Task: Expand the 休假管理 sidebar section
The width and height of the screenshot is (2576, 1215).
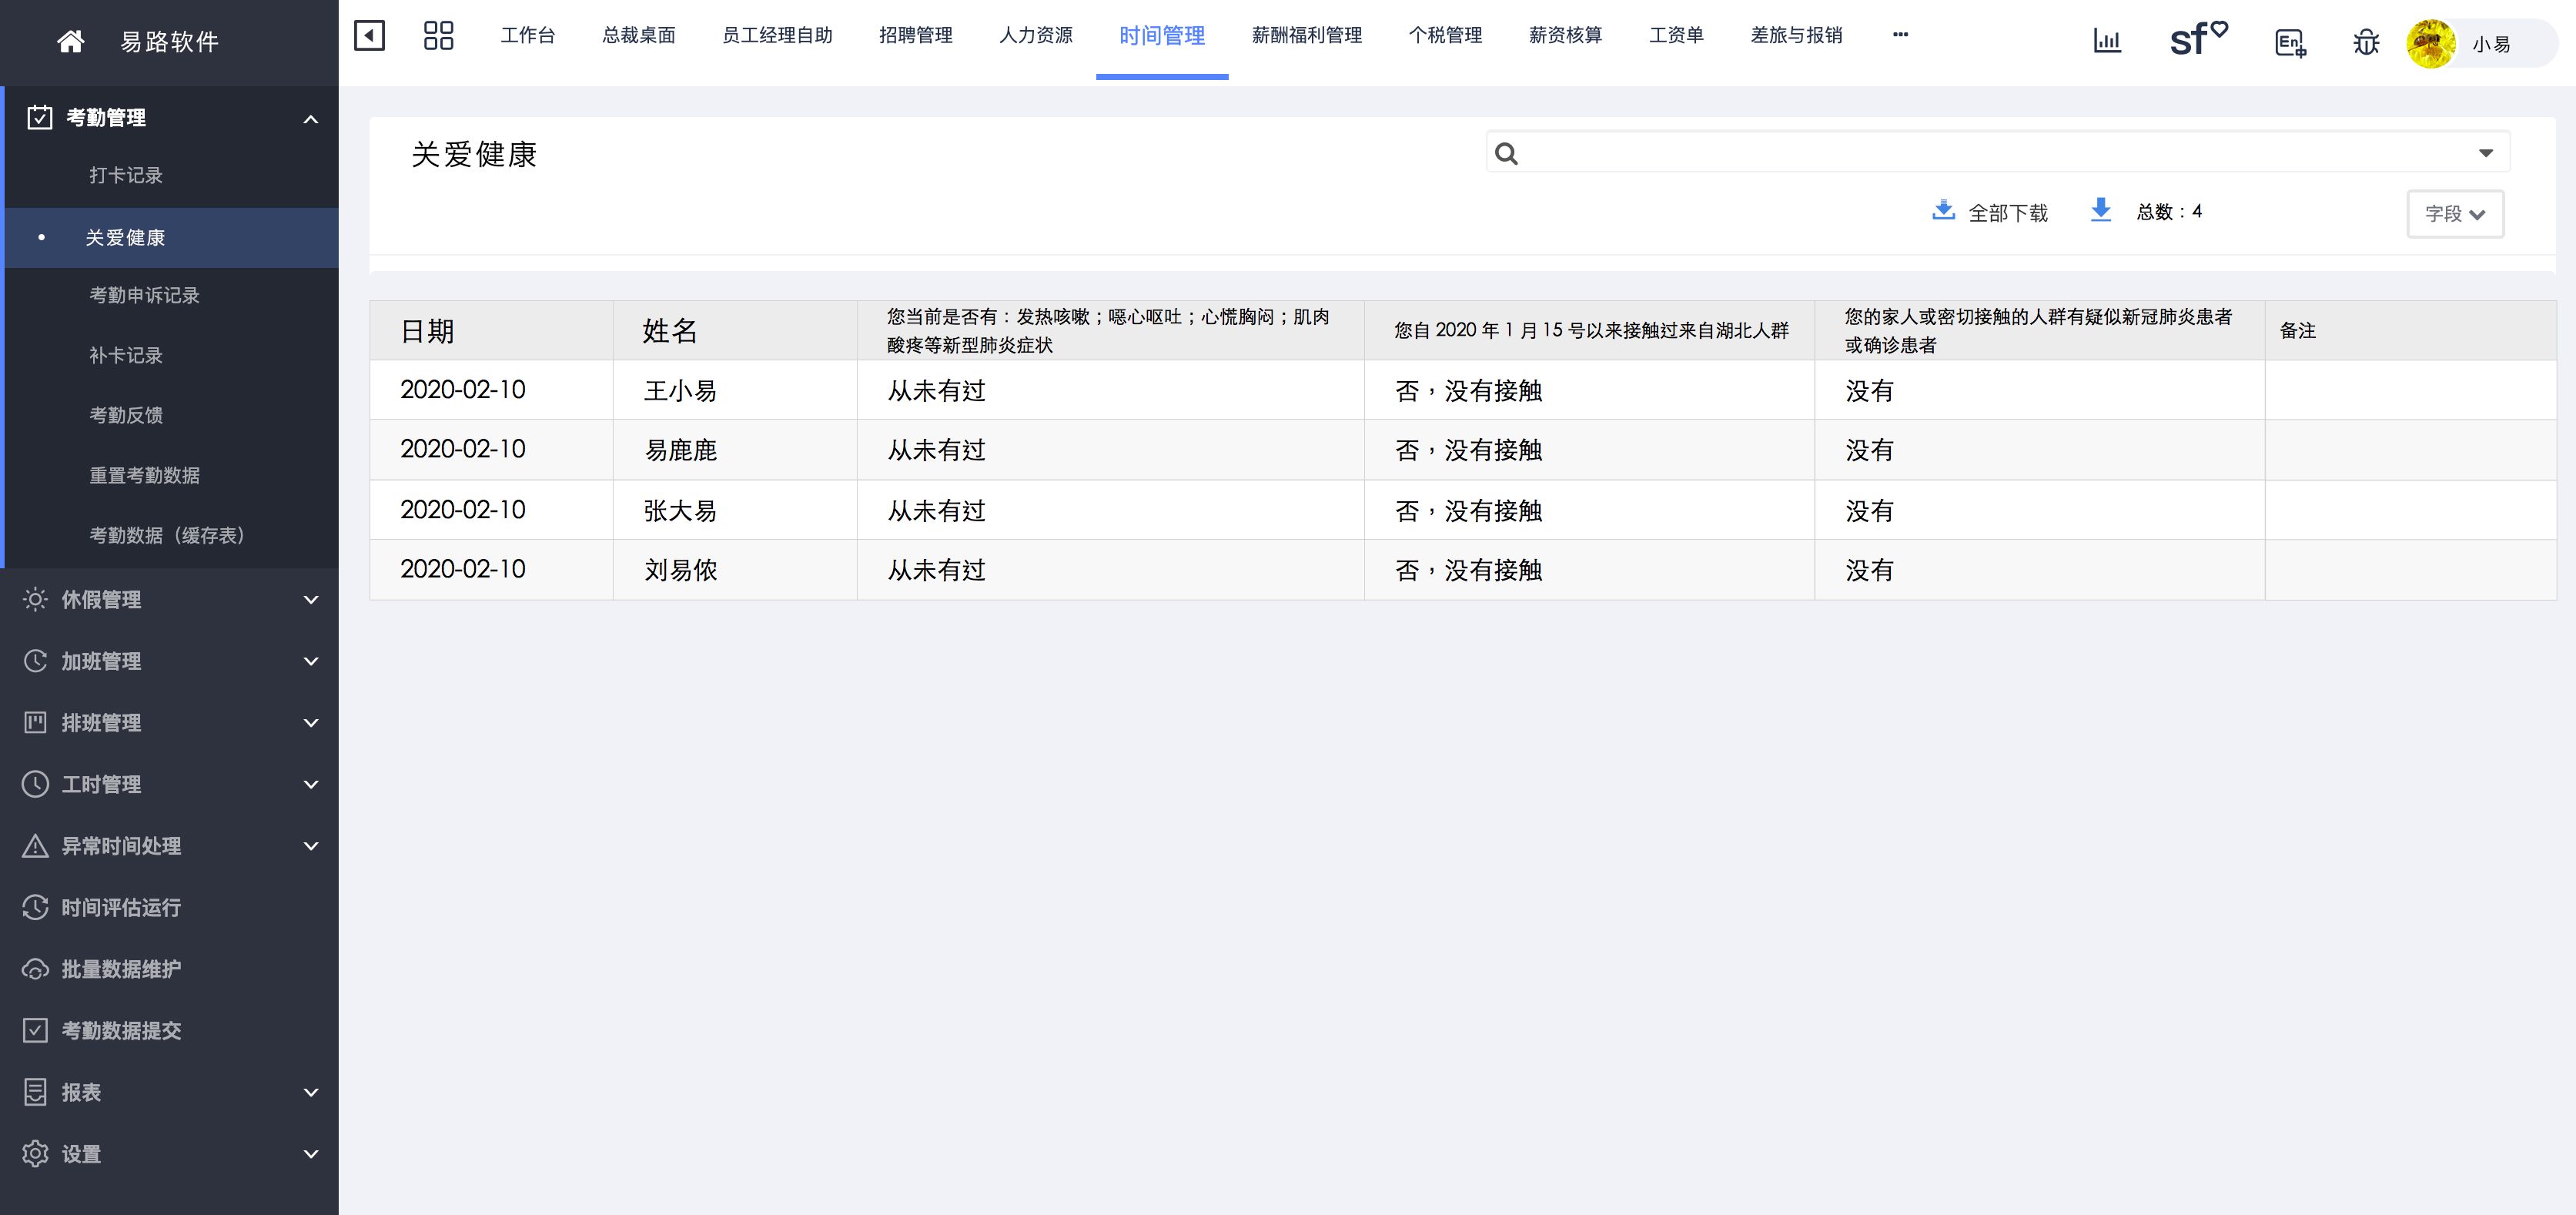Action: (310, 600)
